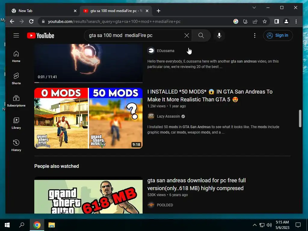This screenshot has height=231, width=308.
Task: Open Subscriptions in the sidebar
Action: [16, 101]
